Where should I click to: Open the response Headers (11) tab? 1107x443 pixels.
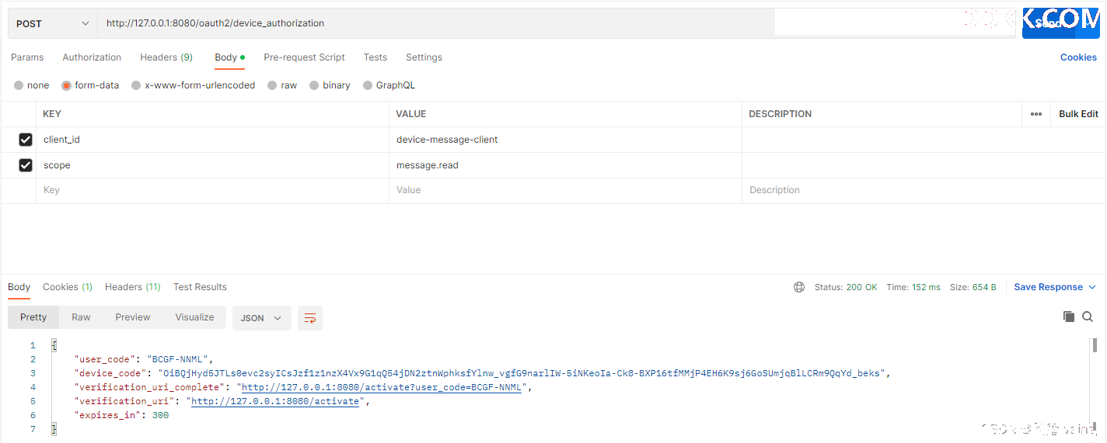click(x=133, y=287)
